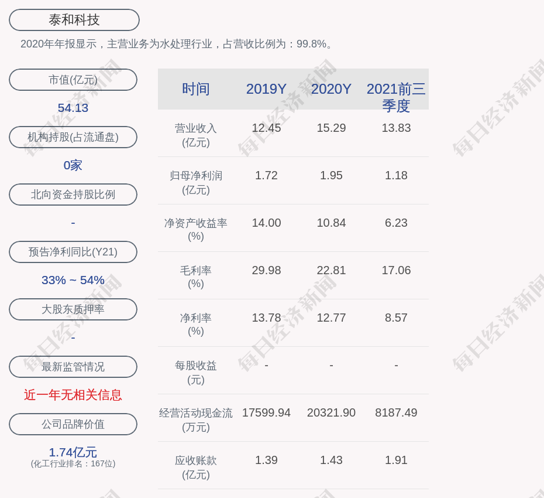Screen dimensions: 544x498
Task: Select the gross margin value 17.06
Action: click(396, 270)
